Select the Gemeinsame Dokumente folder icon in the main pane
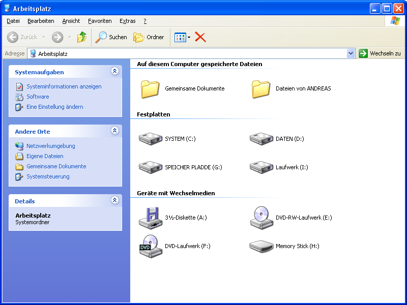407x305 pixels. click(x=150, y=89)
